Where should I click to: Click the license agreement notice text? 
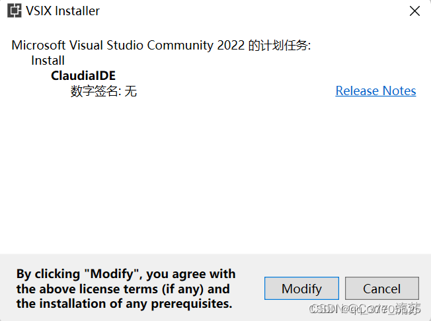(x=126, y=289)
